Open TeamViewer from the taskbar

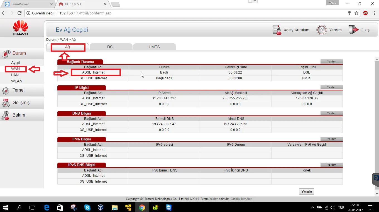tap(169, 207)
